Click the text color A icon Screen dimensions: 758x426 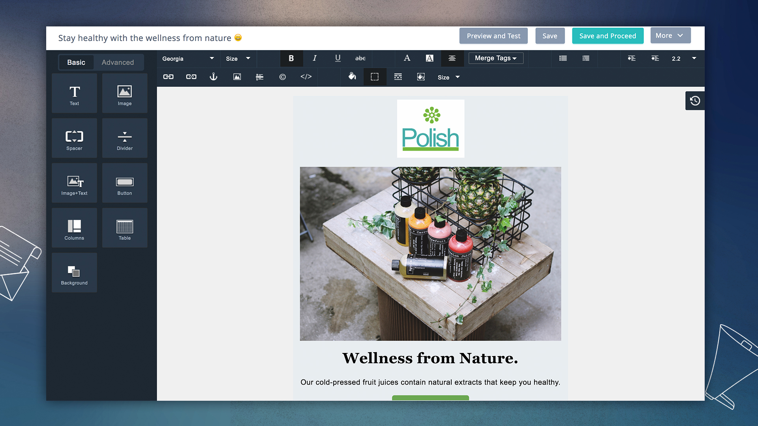[407, 58]
